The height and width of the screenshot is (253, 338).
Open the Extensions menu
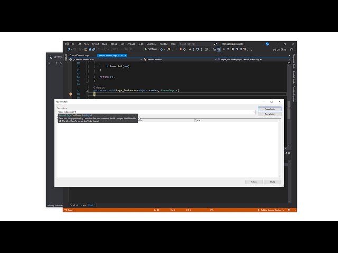[x=151, y=44]
